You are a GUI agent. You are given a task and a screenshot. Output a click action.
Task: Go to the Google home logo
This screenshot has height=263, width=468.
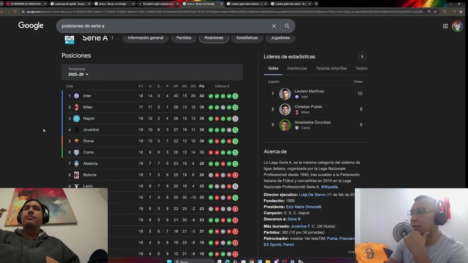click(x=31, y=26)
